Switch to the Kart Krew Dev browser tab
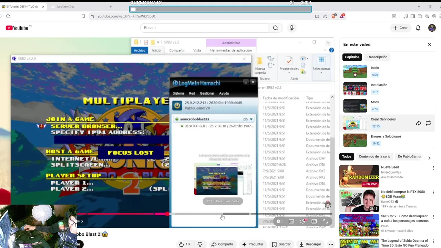This screenshot has height=248, width=441. click(76, 7)
